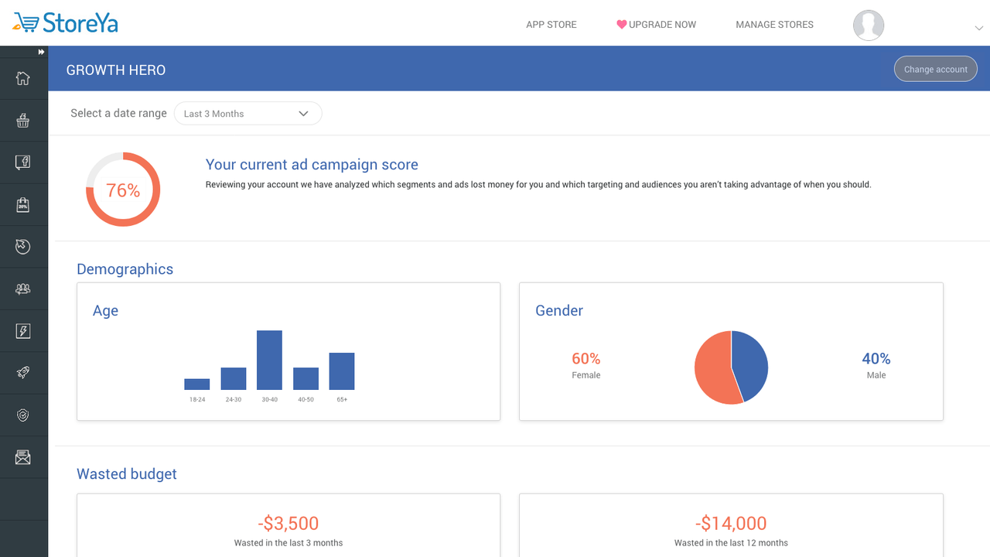
Task: Click the profile avatar picture
Action: (869, 26)
